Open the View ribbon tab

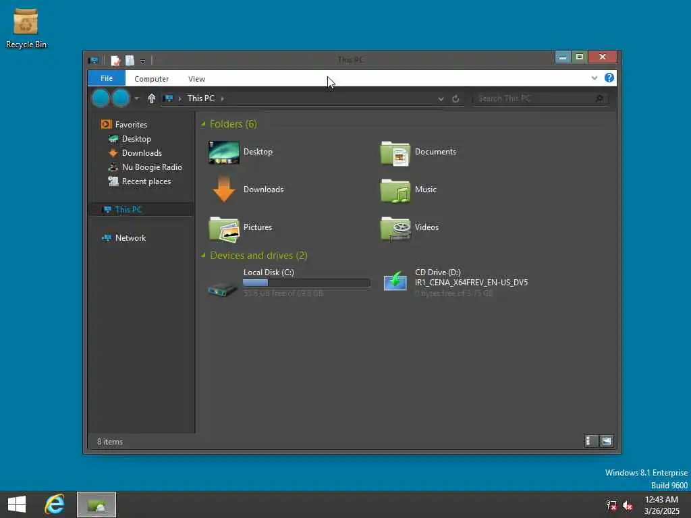tap(196, 79)
